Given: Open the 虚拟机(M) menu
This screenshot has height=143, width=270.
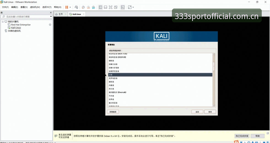Looking at the screenshot, I should [35, 7].
